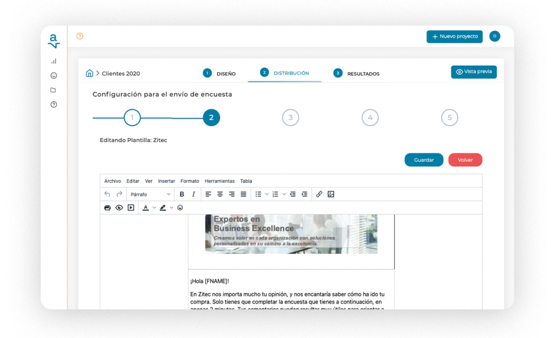Screen dimensions: 551x338
Task: Insert a link using the chain icon
Action: click(320, 194)
